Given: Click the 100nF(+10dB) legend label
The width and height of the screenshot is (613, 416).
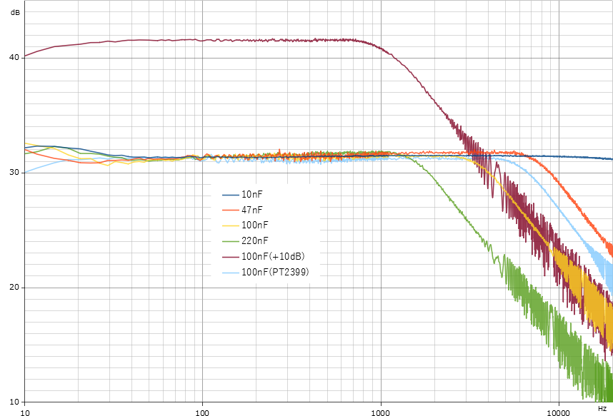Looking at the screenshot, I should [x=273, y=256].
